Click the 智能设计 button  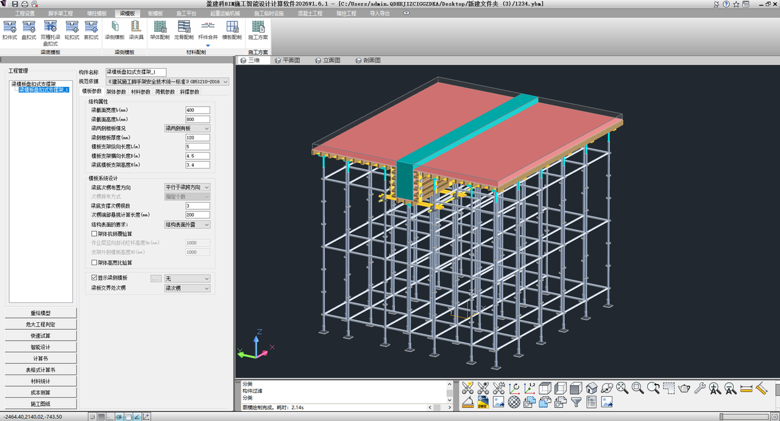41,347
